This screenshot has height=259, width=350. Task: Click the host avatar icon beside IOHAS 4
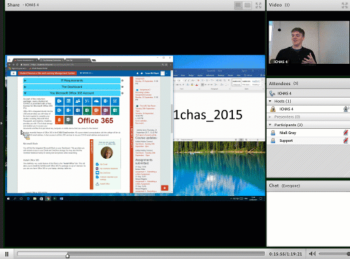click(273, 109)
